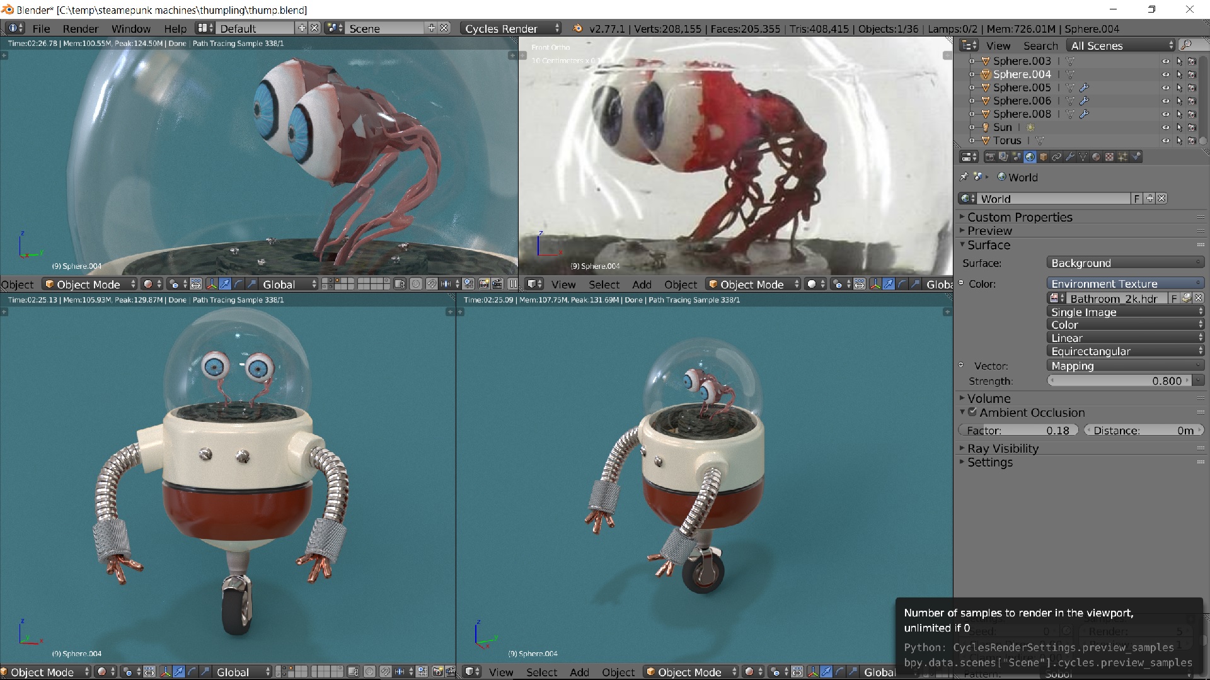Open the Material properties tab

[1096, 157]
